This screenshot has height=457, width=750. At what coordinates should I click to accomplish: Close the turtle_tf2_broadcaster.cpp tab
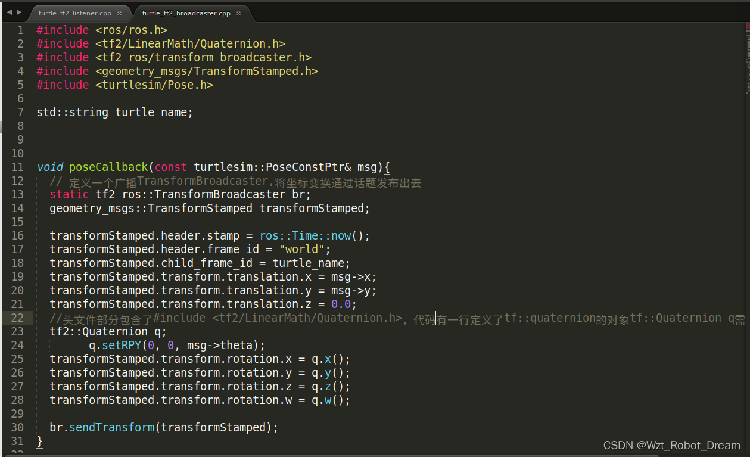[x=238, y=11]
